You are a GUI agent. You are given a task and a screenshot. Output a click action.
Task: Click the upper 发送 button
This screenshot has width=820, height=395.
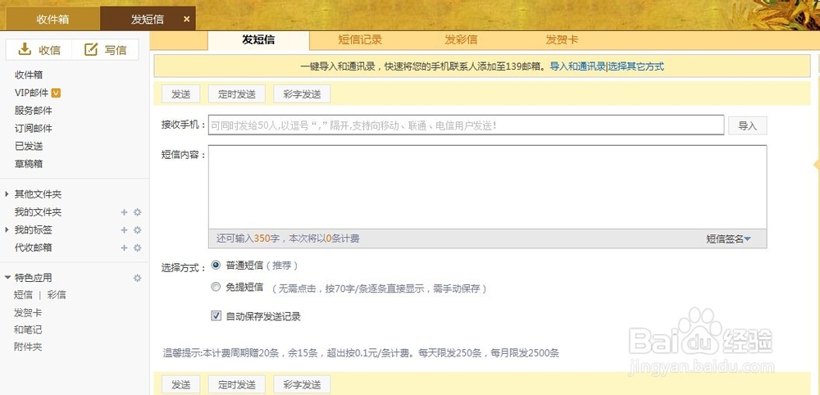point(181,94)
